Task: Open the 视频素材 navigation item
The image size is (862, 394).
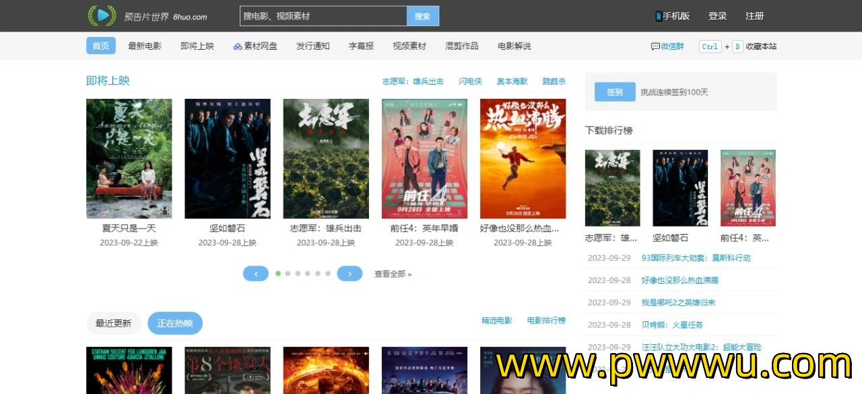Action: [x=409, y=46]
